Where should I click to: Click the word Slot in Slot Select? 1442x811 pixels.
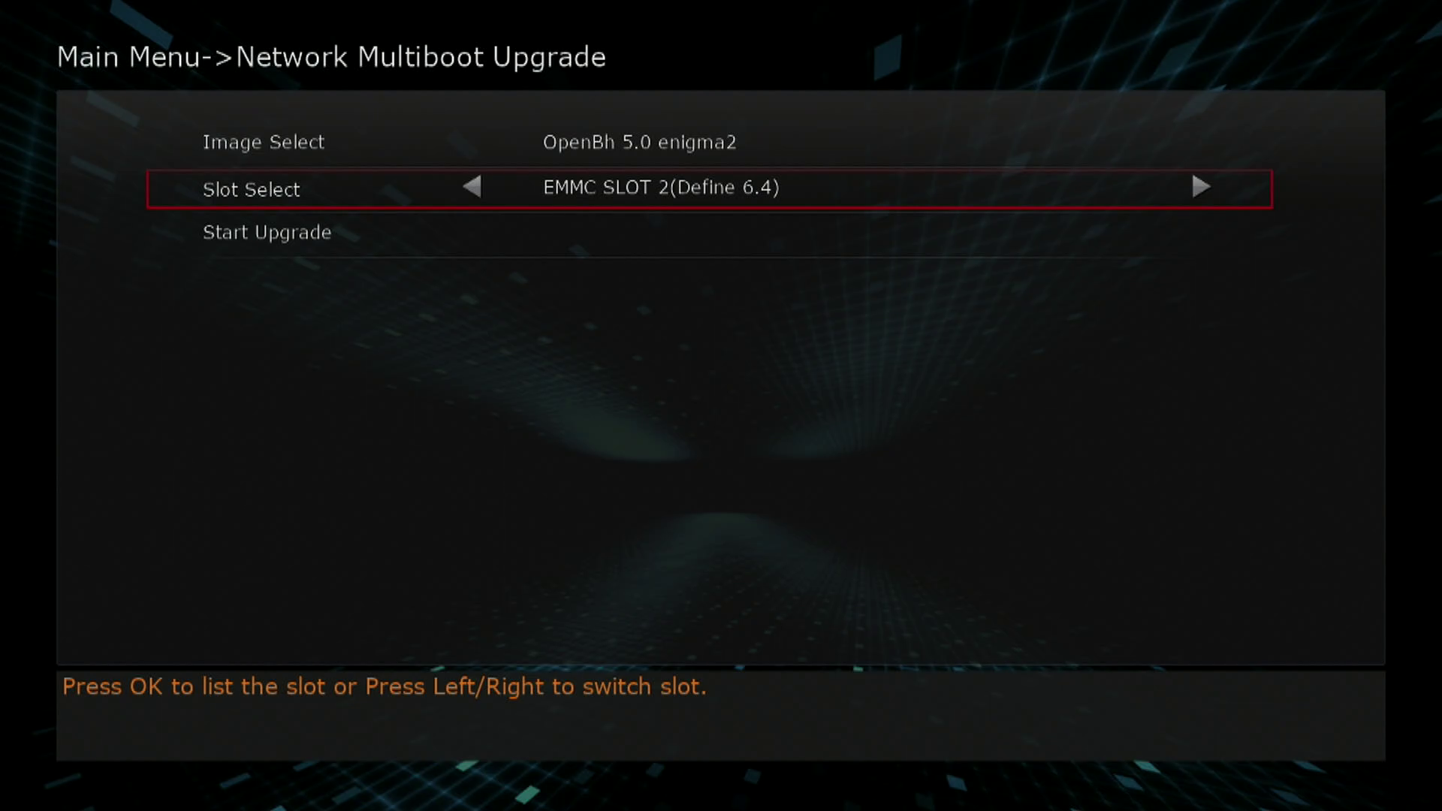pos(220,189)
